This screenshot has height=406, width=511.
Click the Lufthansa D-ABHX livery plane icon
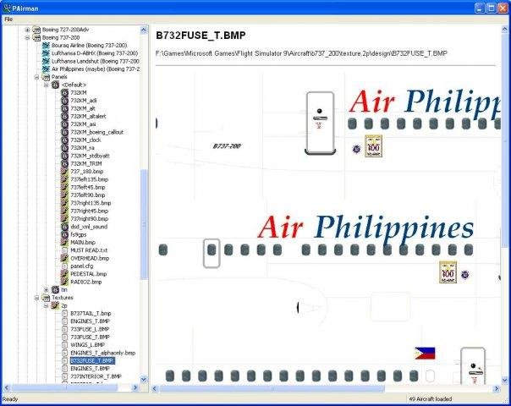[46, 53]
